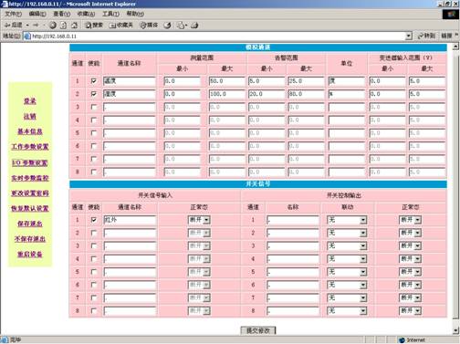
Task: Uncheck switch input channel 1 红外
Action: 94,220
